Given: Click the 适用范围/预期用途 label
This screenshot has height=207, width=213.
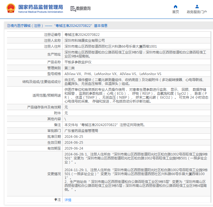Looking at the screenshot, I should [x=46, y=96].
